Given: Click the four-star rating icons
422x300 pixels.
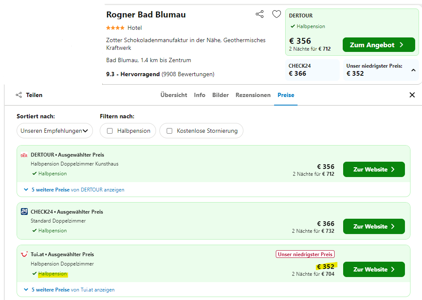Looking at the screenshot, I should [115, 28].
